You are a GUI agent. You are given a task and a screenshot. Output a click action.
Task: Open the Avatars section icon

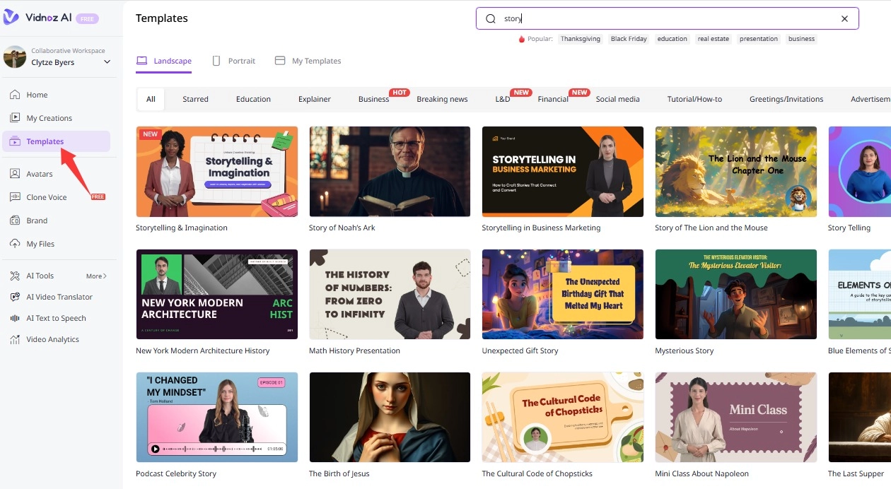14,174
